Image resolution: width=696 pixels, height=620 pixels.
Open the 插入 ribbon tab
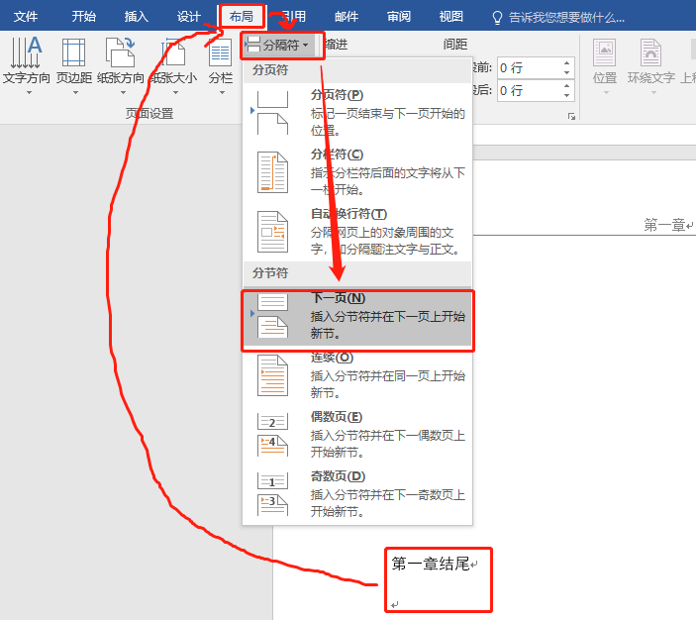(136, 17)
